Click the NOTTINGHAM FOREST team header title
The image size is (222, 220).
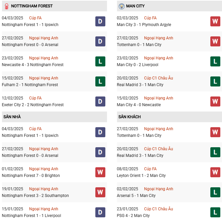click(32, 6)
